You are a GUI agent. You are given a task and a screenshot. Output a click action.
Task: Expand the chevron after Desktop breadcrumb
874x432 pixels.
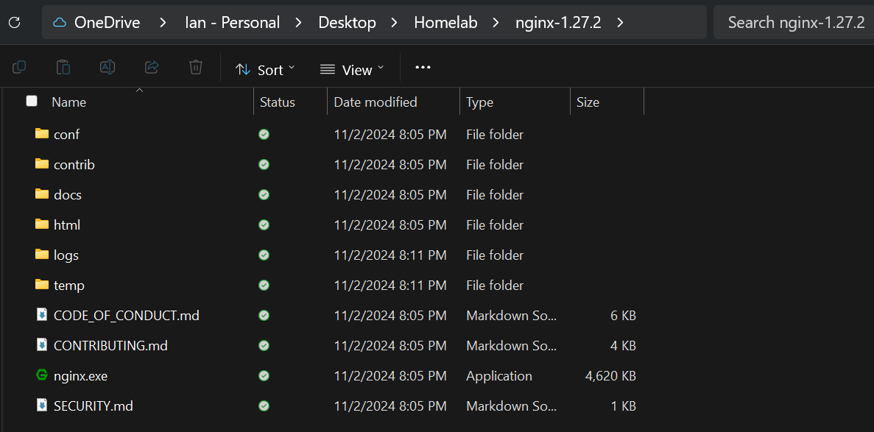click(x=395, y=22)
